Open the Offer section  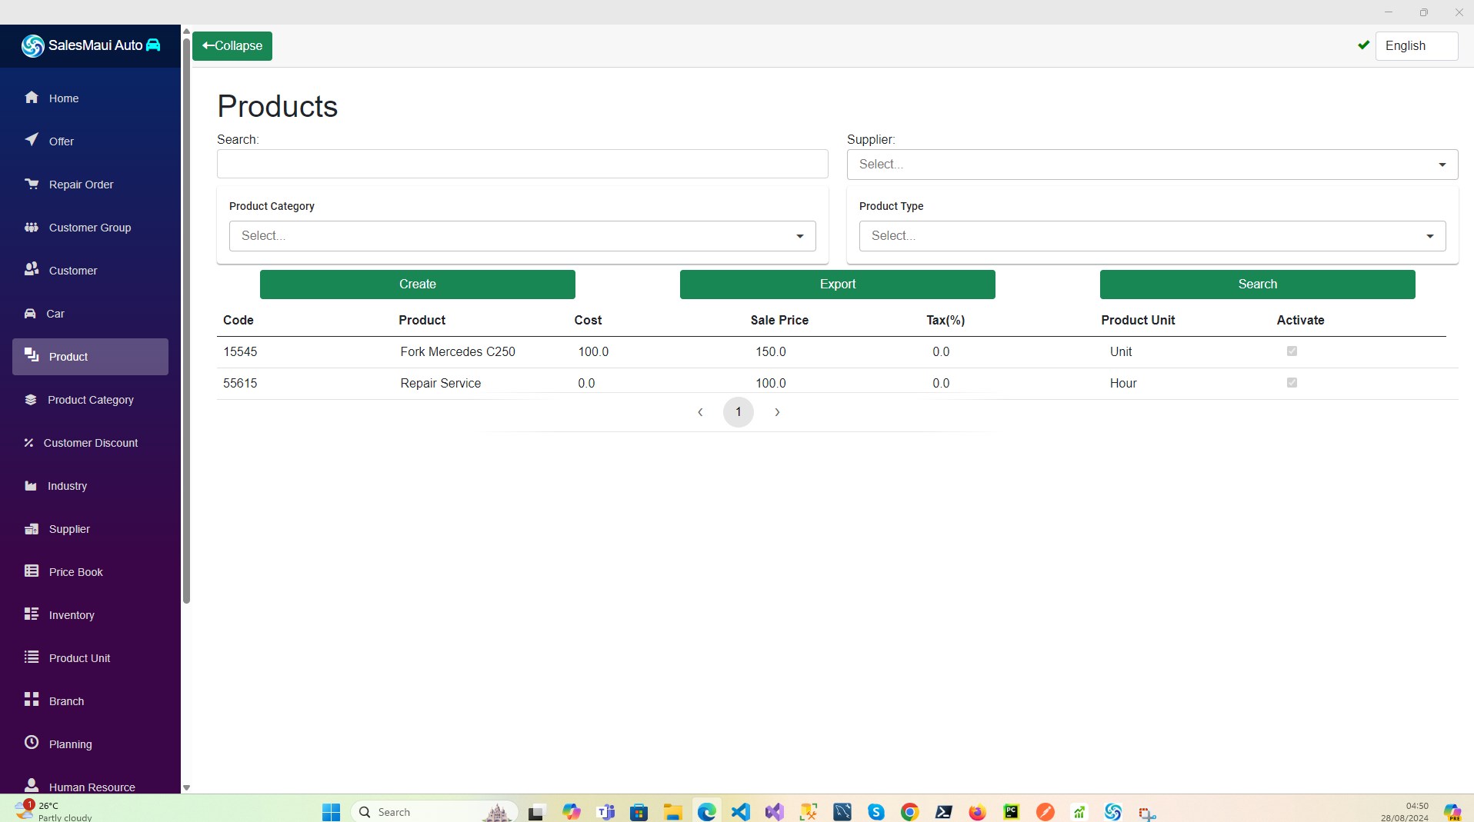pyautogui.click(x=90, y=141)
